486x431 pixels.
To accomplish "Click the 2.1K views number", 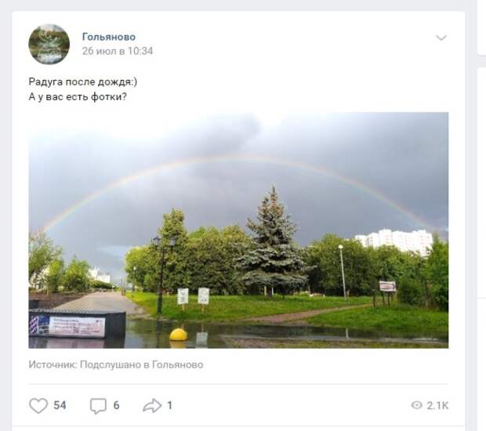I will tap(437, 406).
